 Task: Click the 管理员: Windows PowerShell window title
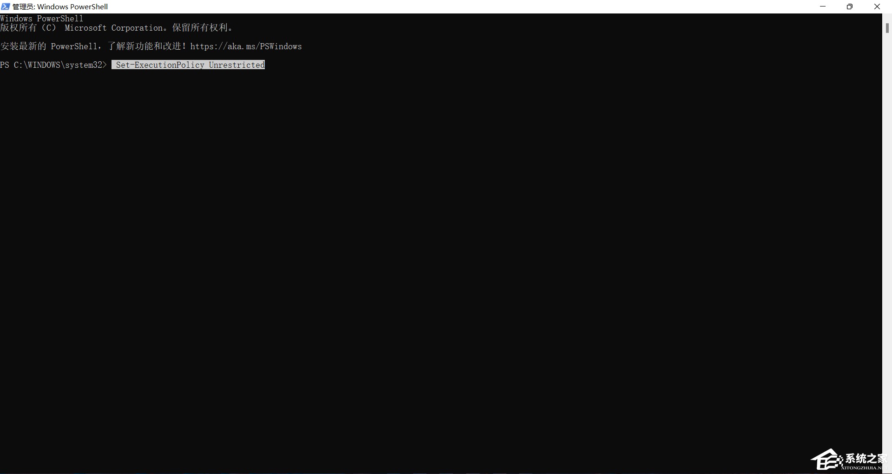click(60, 6)
